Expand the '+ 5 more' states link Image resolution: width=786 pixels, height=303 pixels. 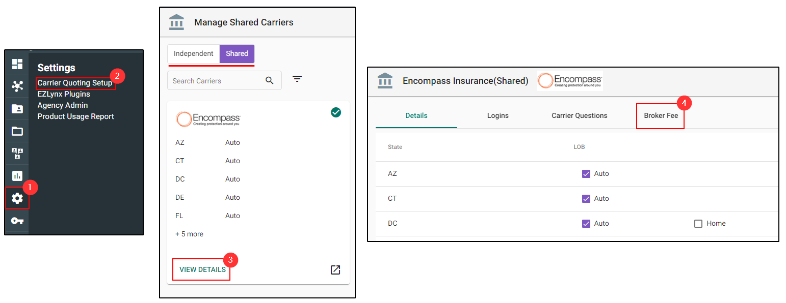coord(189,234)
